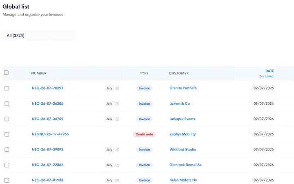Viewport: 294px width, 184px height.
Task: Select the checkbox for Granite Partners row
Action: [7, 88]
